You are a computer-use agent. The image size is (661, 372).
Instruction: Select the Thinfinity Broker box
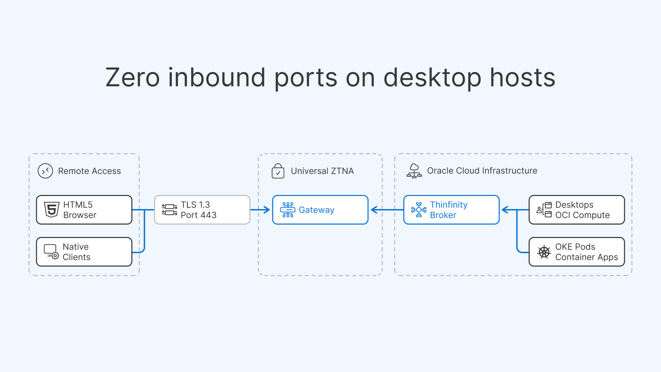[x=452, y=210]
